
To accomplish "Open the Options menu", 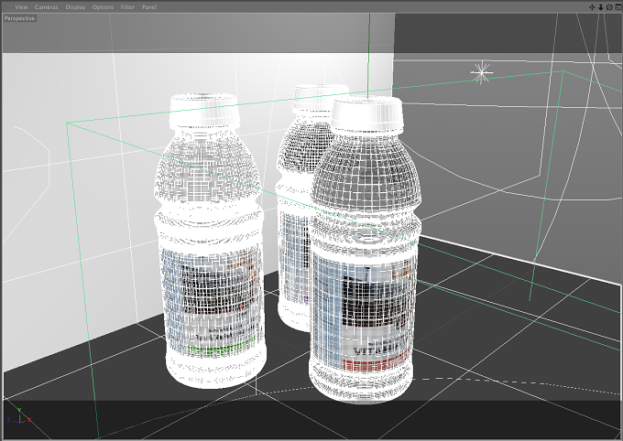I will tap(103, 7).
